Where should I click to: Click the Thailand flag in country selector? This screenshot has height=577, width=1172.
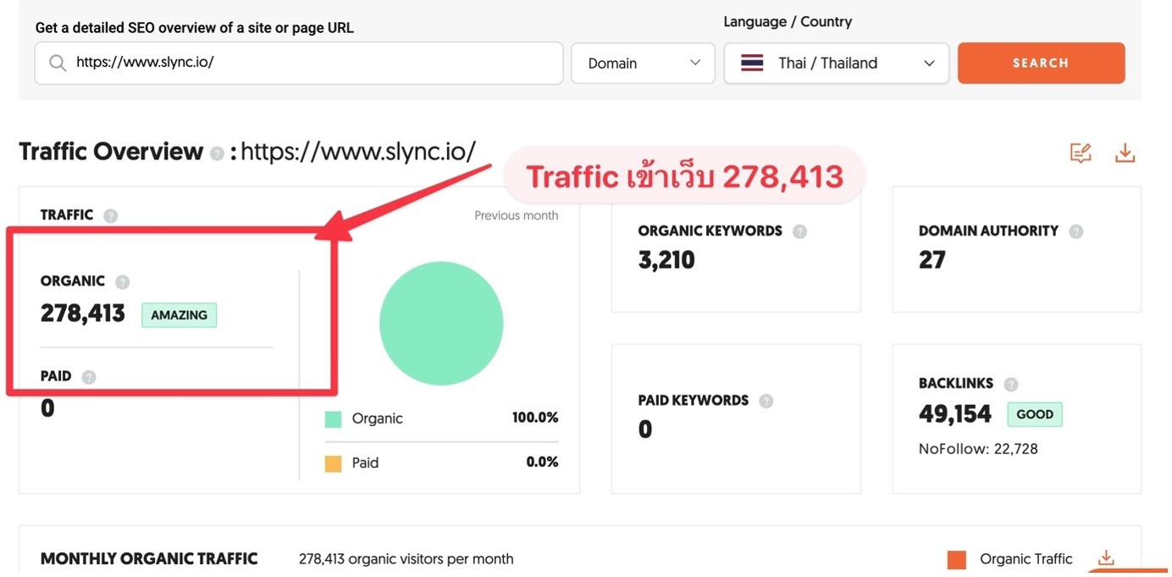752,64
